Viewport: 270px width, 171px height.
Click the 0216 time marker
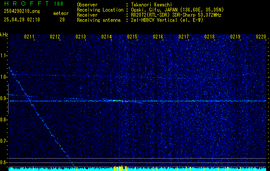pyautogui.click(x=158, y=37)
